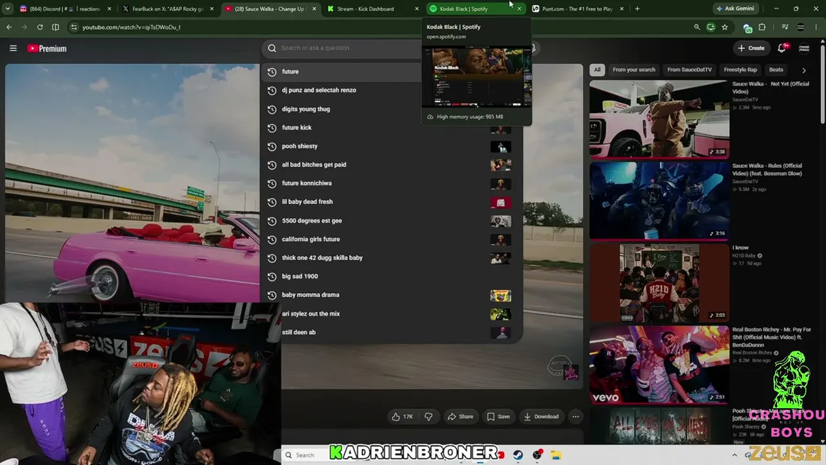The width and height of the screenshot is (826, 465).
Task: Open Steam from the taskbar
Action: click(x=518, y=455)
